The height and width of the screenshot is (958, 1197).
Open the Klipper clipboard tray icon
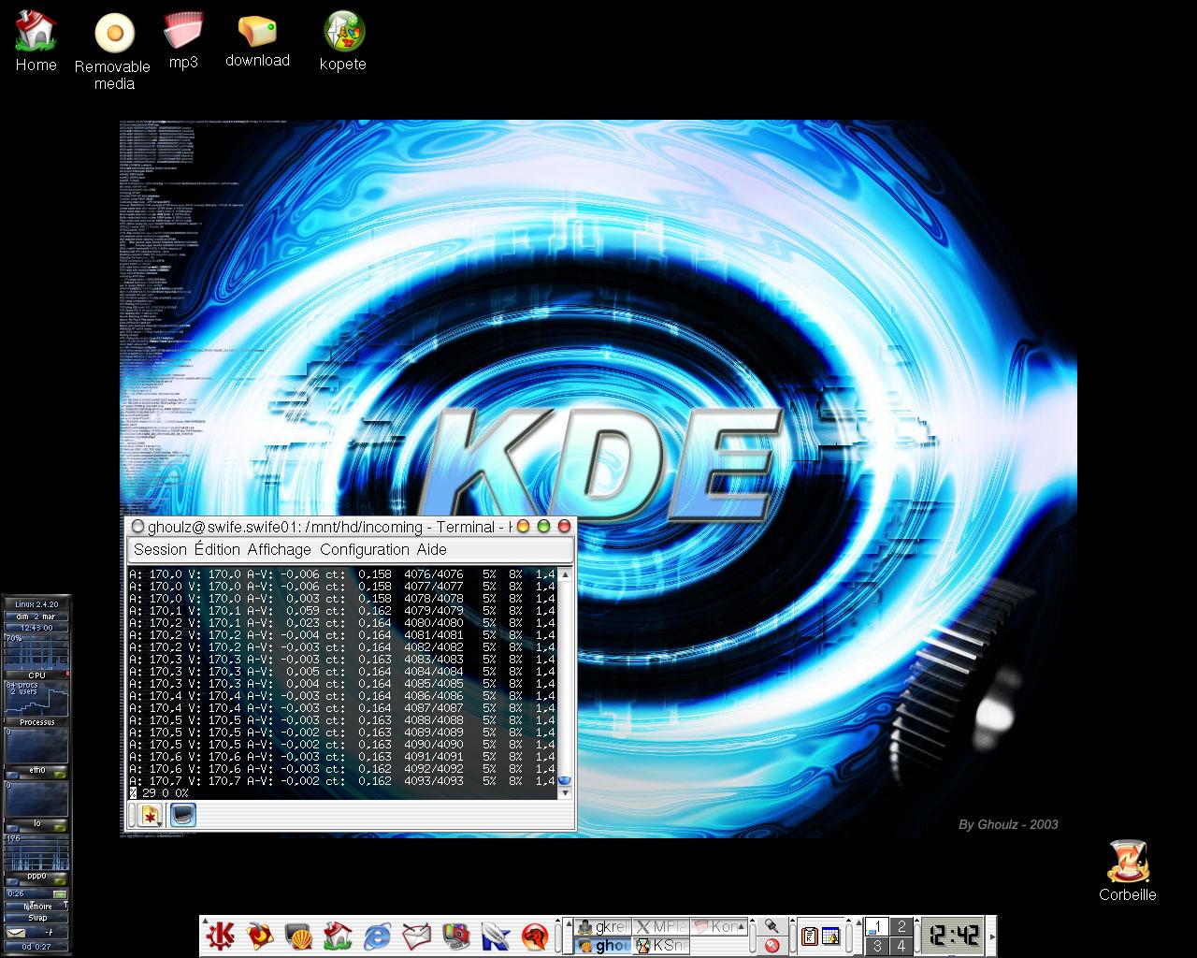click(x=809, y=936)
